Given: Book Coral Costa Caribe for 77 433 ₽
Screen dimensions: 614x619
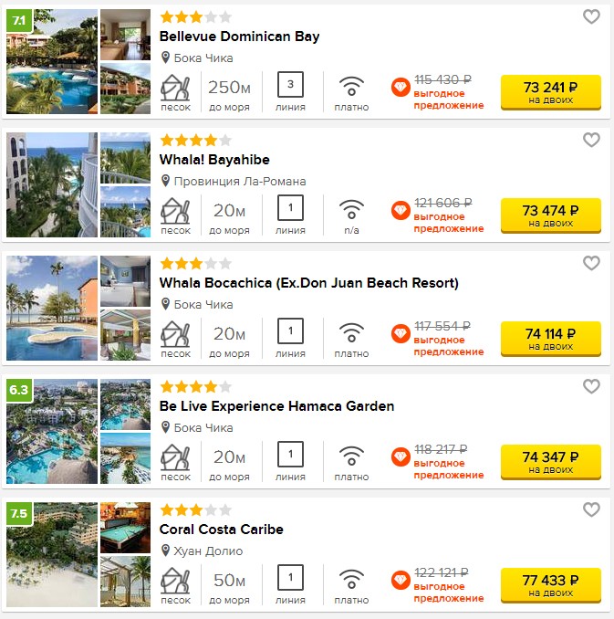Looking at the screenshot, I should (x=550, y=585).
